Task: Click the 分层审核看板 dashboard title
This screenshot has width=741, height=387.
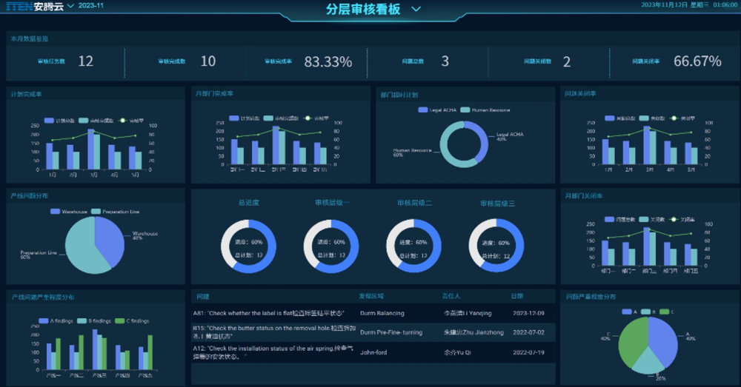Action: tap(363, 9)
